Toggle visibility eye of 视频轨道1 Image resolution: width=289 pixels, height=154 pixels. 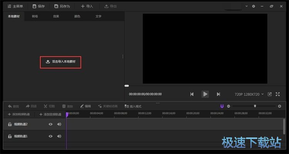pos(50,137)
